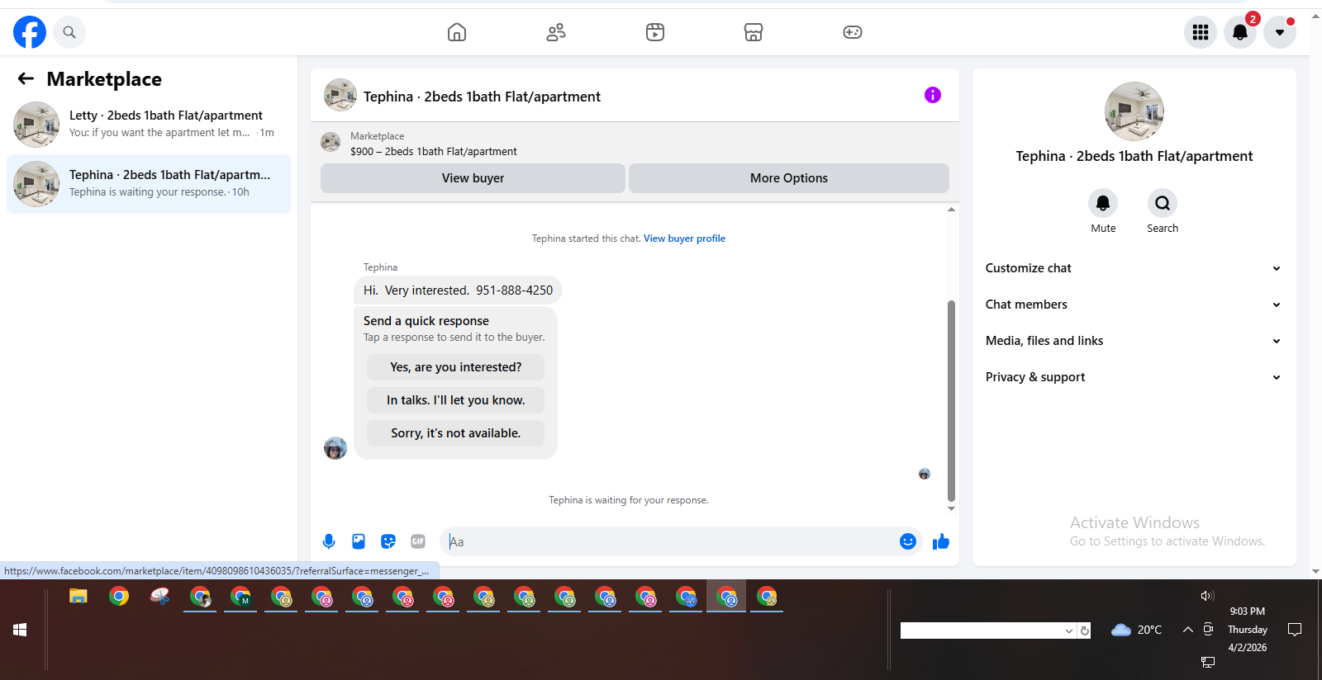The height and width of the screenshot is (680, 1322).
Task: Click the chat scrollbar down arrow
Action: (x=951, y=509)
